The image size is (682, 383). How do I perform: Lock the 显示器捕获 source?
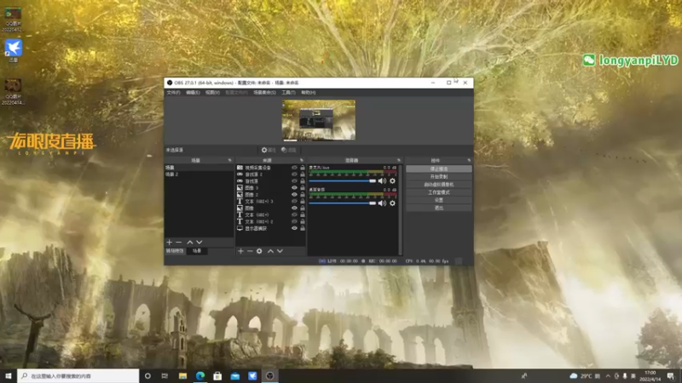tap(303, 228)
